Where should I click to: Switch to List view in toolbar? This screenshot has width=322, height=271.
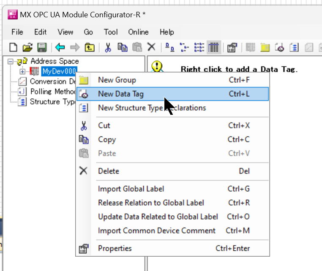(199, 47)
